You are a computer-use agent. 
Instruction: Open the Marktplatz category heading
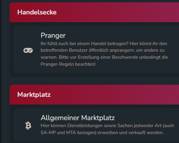tap(34, 94)
